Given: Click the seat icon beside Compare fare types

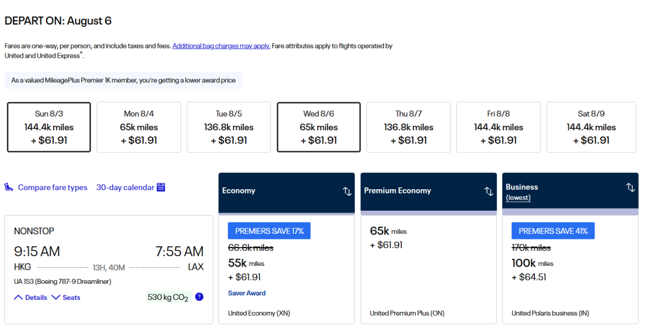Looking at the screenshot, I should click(9, 187).
